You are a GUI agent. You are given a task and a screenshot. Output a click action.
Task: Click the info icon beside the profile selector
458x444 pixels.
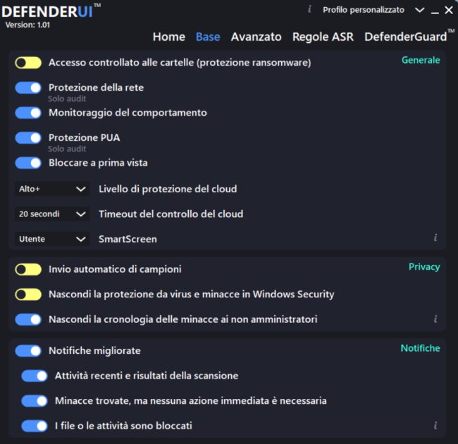[x=309, y=9]
